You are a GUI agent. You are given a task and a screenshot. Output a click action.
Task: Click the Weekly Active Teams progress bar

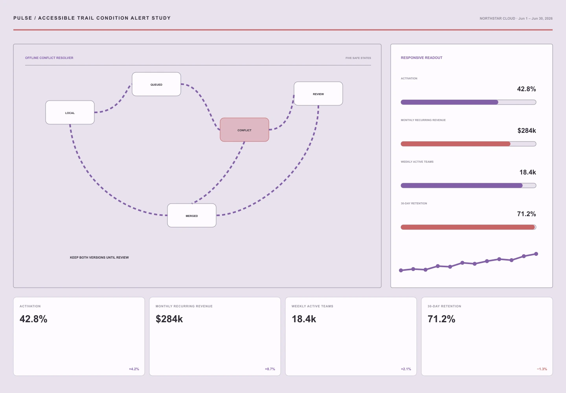click(469, 185)
